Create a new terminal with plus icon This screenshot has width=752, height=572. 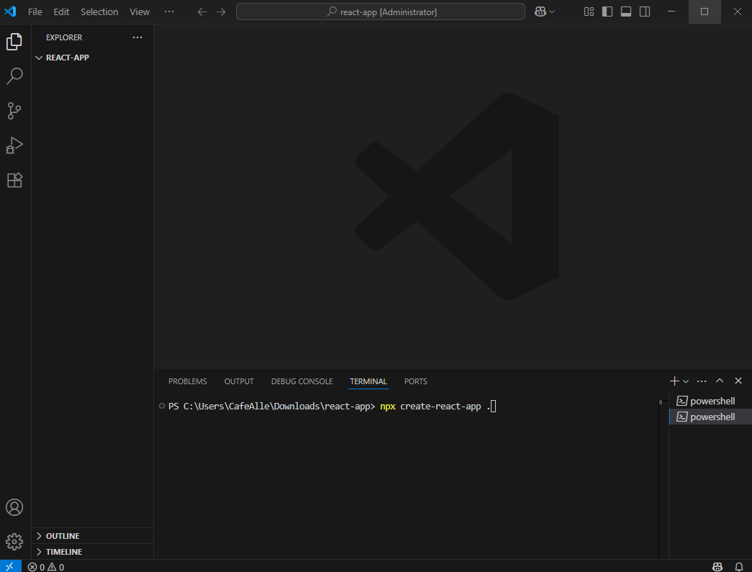(x=674, y=381)
